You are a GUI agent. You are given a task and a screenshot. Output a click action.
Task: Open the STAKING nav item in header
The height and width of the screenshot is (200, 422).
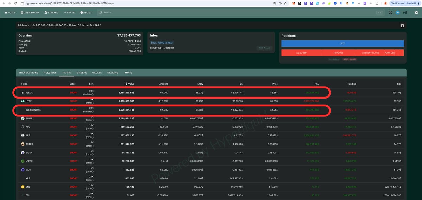(x=51, y=12)
